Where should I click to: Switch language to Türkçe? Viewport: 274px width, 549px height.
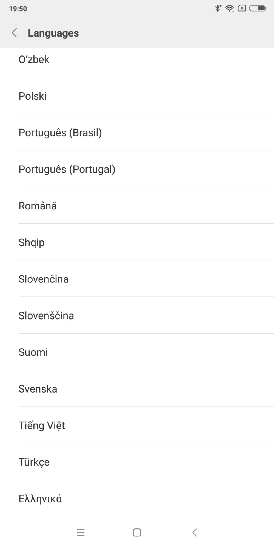coord(34,462)
